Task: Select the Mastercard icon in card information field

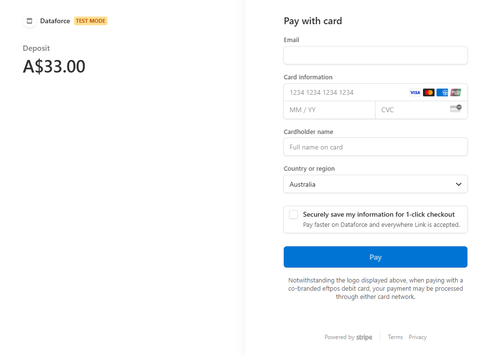Action: (428, 92)
